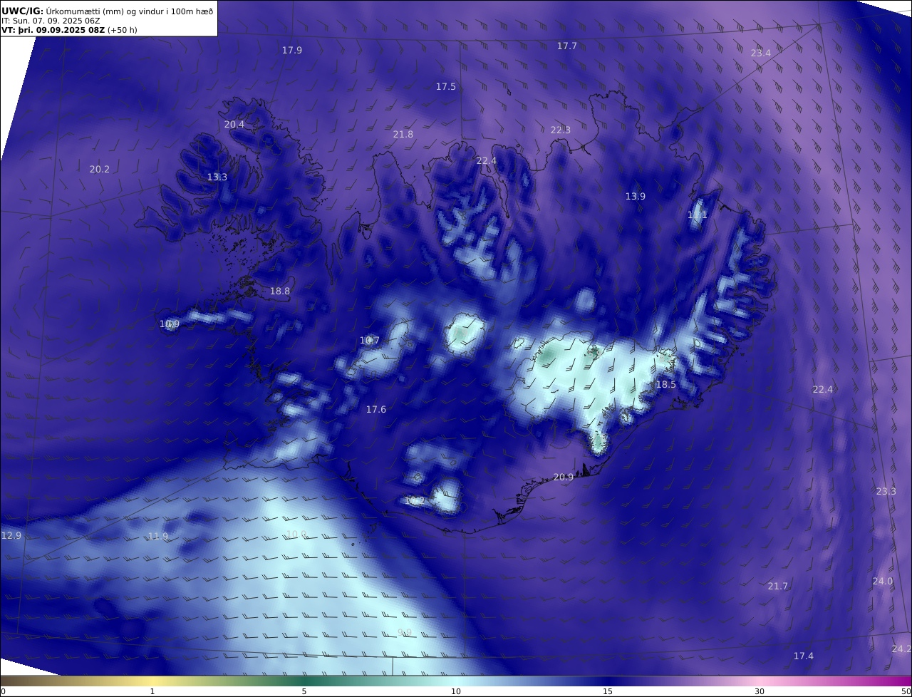The image size is (912, 697).
Task: Click the IT: Sun. 07. 09. 2025 06Z line
Action: (51, 21)
